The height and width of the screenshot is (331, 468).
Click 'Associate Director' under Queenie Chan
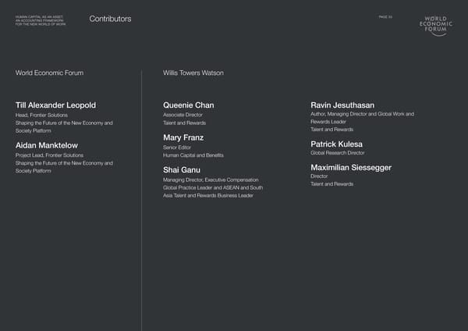[x=183, y=115]
